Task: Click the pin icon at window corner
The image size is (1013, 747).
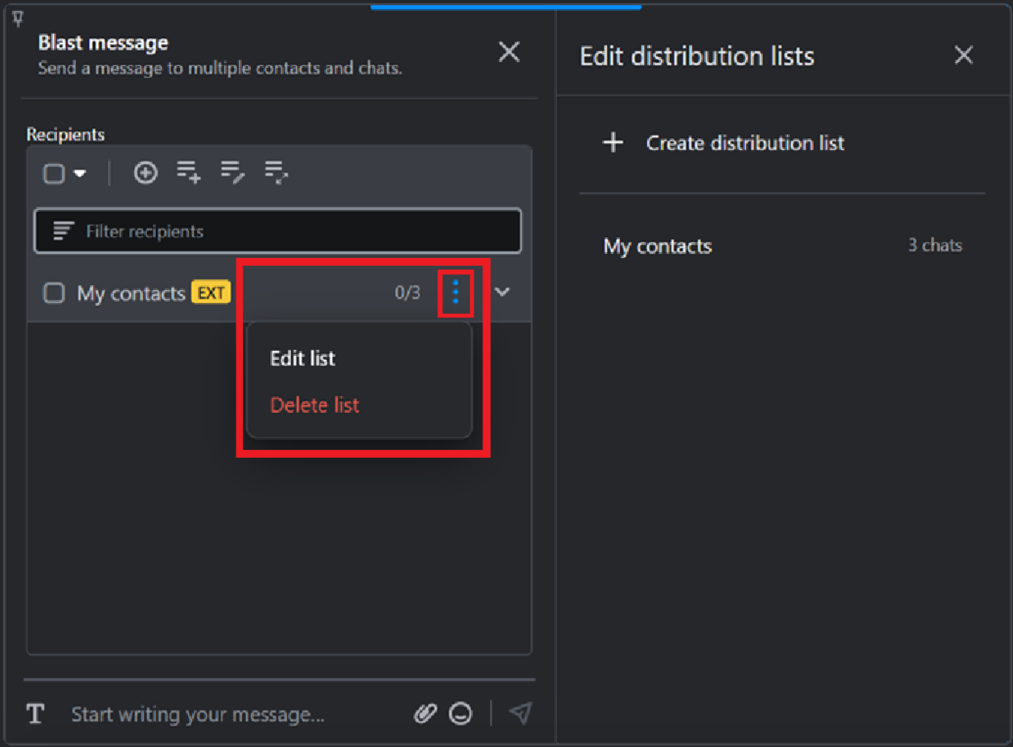Action: click(18, 18)
